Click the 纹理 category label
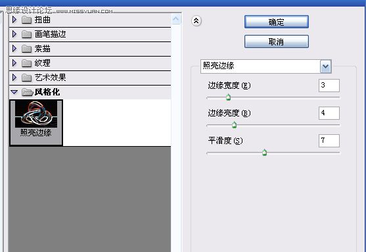 pyautogui.click(x=43, y=63)
